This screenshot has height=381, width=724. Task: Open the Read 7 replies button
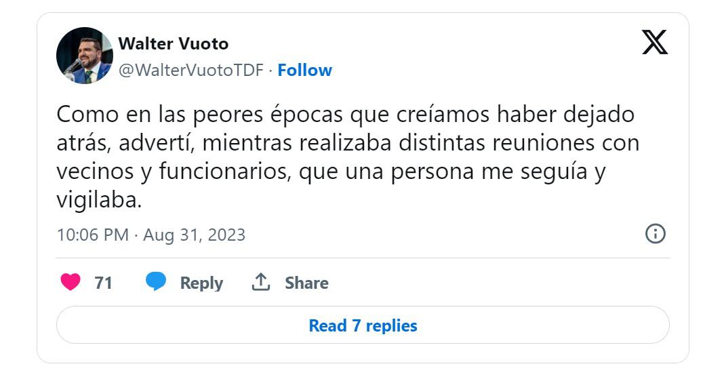(363, 325)
